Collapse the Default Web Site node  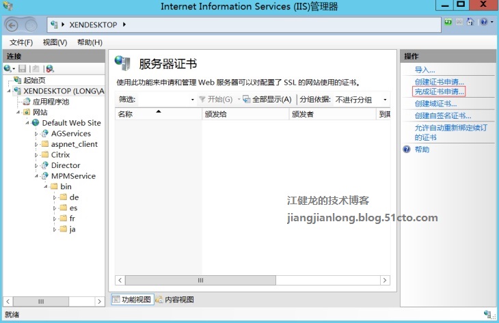(27, 123)
